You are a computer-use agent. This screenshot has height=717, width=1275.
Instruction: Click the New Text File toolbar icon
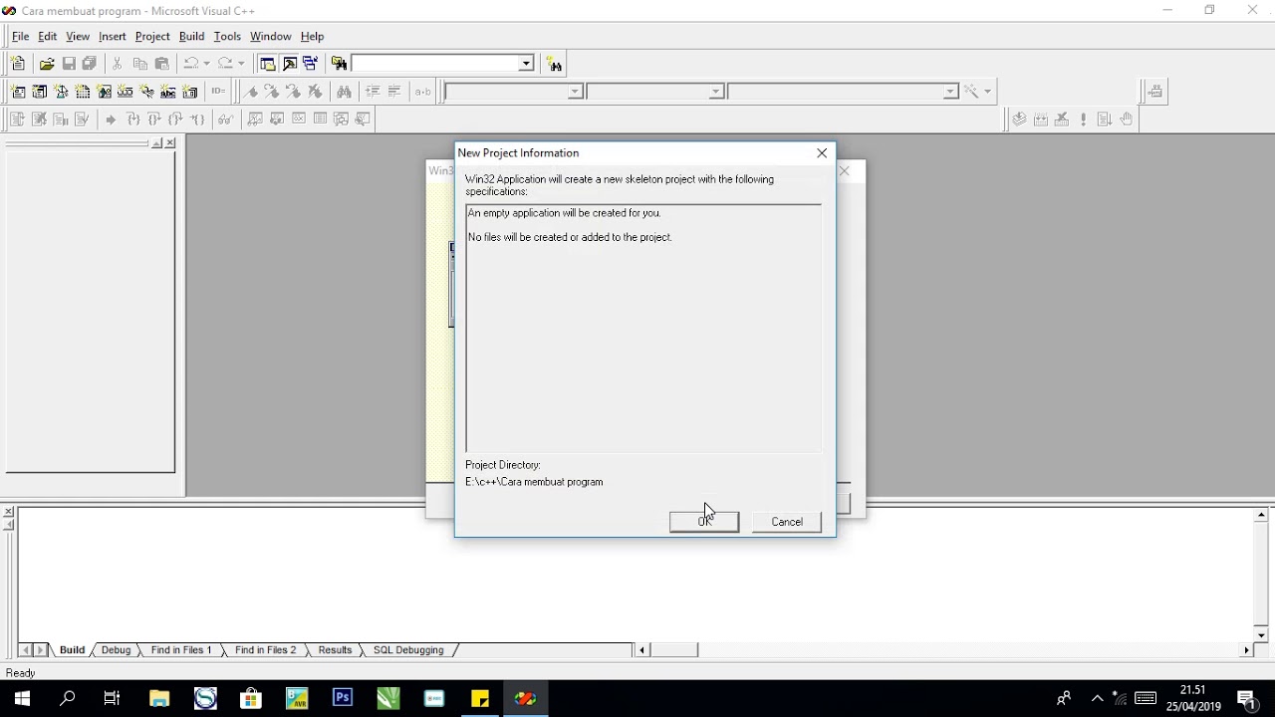pos(17,64)
